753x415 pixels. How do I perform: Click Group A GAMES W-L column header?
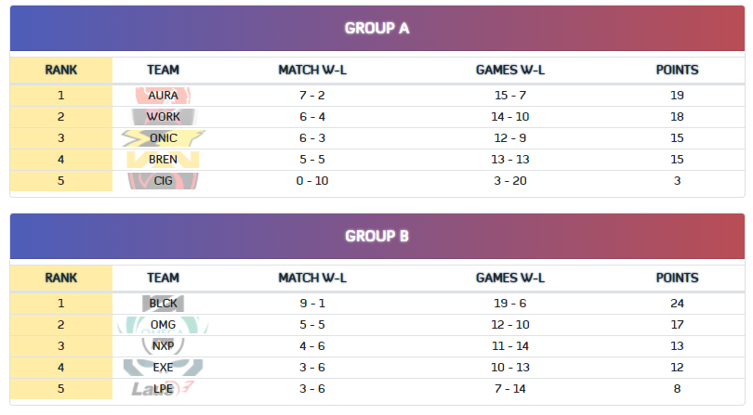coord(510,70)
